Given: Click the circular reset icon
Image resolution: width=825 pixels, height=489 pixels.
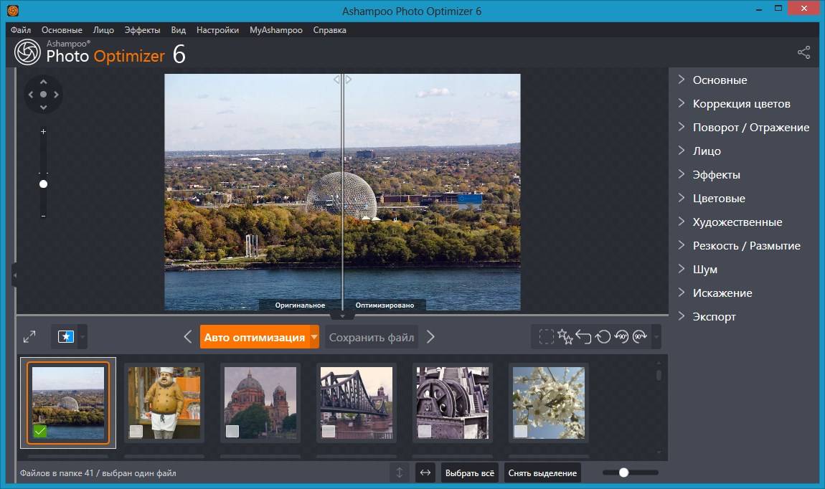Looking at the screenshot, I should (x=603, y=336).
